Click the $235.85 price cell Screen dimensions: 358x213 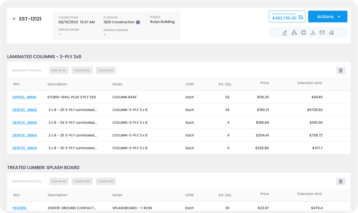tap(262, 148)
